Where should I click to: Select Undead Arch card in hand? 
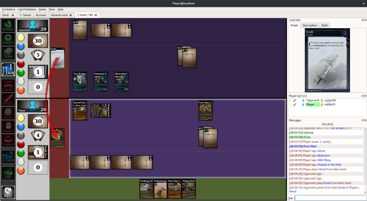pos(189,189)
